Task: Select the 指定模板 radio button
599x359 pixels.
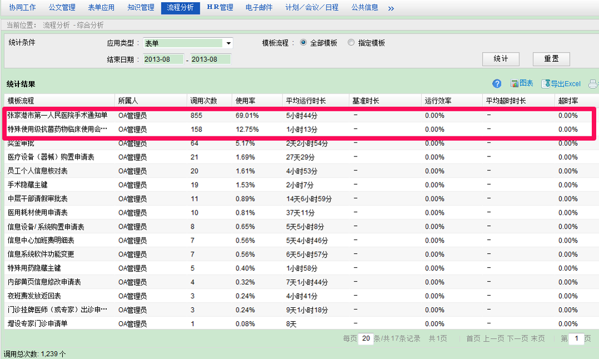Action: point(351,43)
